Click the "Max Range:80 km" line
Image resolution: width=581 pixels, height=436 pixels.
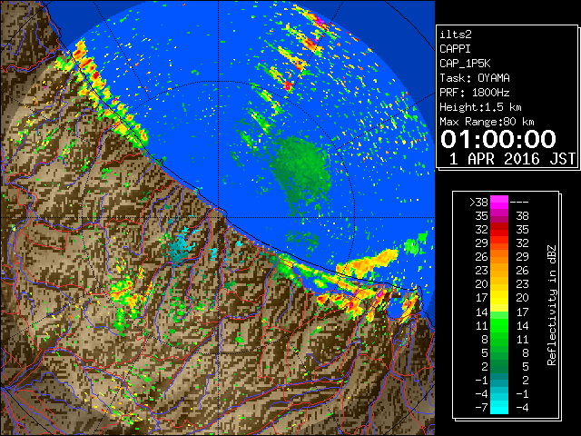(487, 122)
